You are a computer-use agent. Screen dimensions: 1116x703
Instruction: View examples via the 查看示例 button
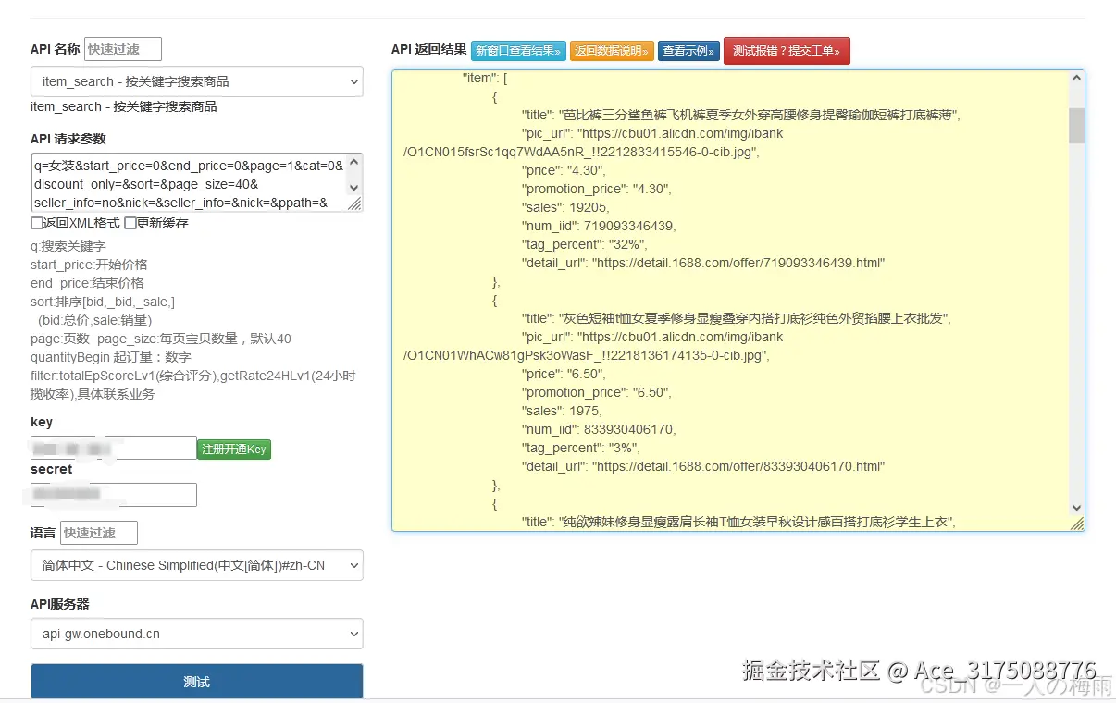688,50
